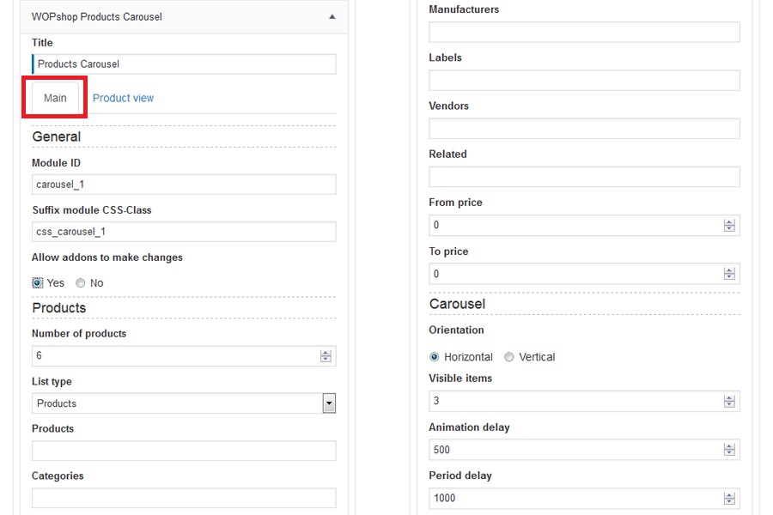Screen dimensions: 773x515
Task: Click the Period delay spinner arrows
Action: point(729,499)
